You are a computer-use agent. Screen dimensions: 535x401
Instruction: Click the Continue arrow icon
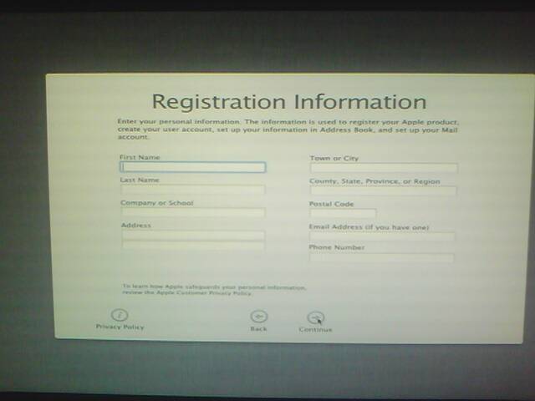315,317
